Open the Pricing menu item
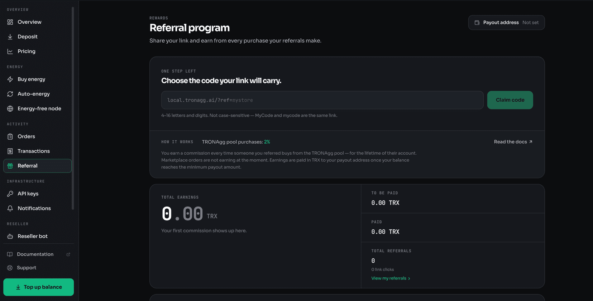593x301 pixels. pos(37,52)
